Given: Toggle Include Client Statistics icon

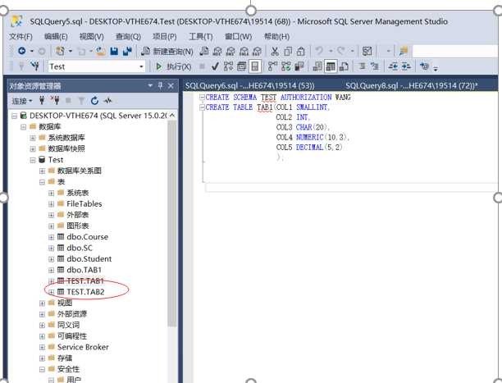Looking at the screenshot, I should tap(299, 66).
